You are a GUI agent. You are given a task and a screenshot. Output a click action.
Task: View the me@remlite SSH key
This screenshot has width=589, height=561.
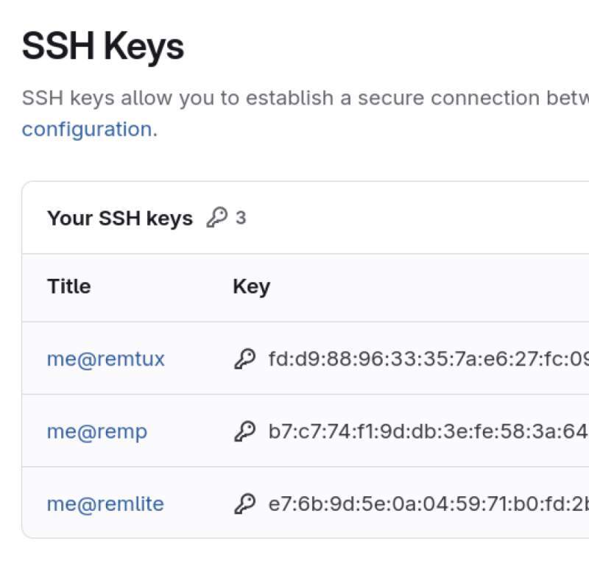point(105,504)
